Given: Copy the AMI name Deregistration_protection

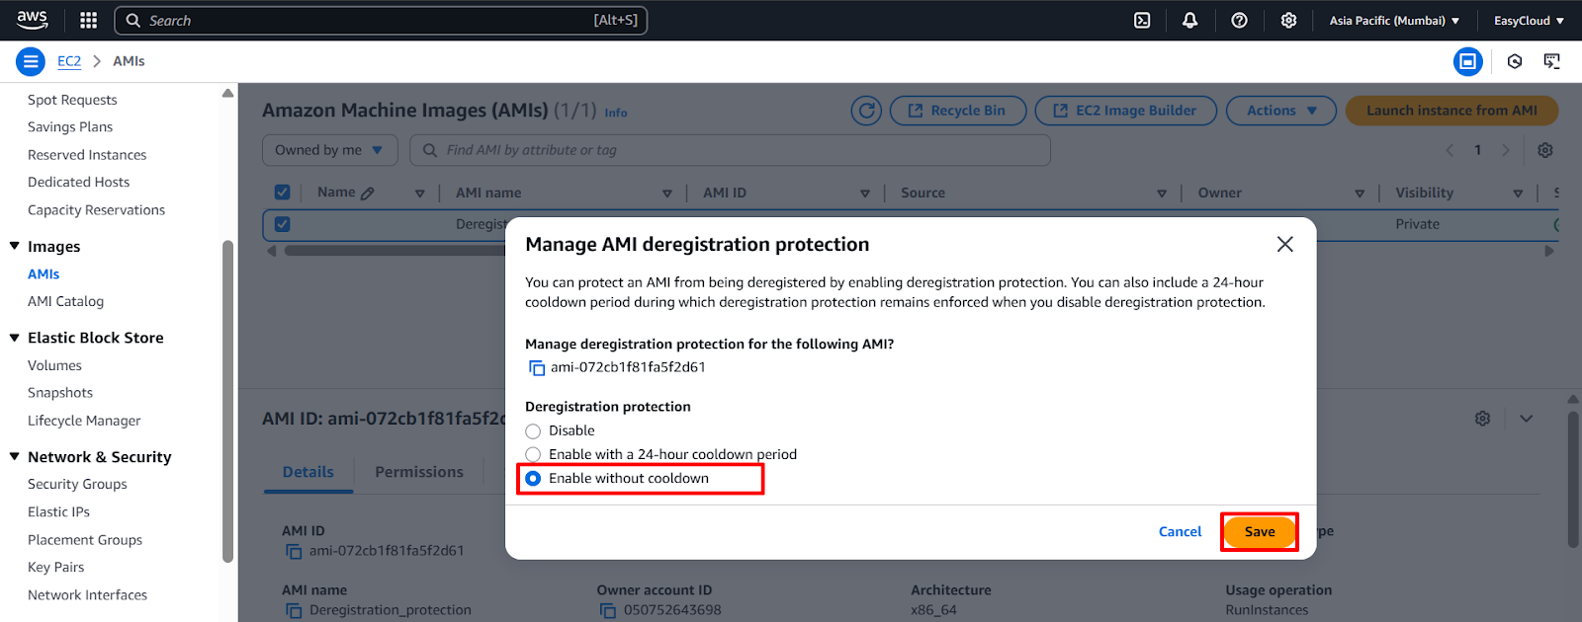Looking at the screenshot, I should click(x=294, y=610).
